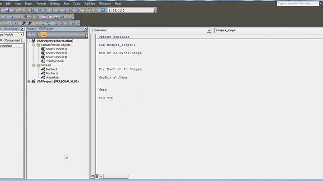The image size is (323, 181).
Task: Click the scroll-left arrow below code window
Action: tap(101, 176)
